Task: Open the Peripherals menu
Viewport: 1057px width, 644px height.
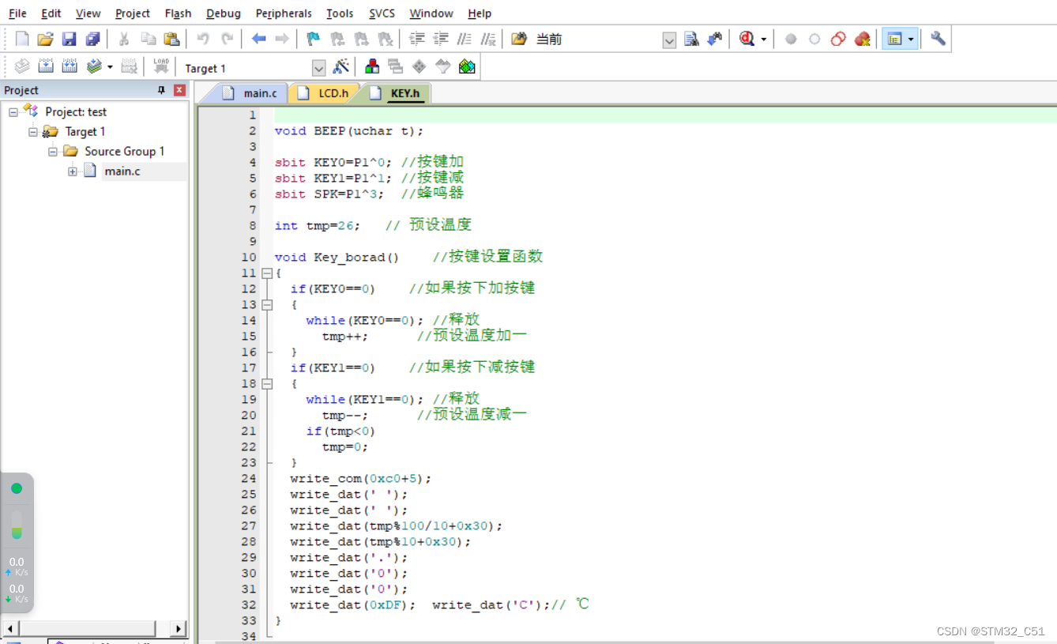Action: point(284,13)
